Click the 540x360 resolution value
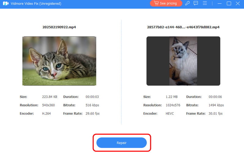The width and height of the screenshot is (244, 155). point(49,105)
